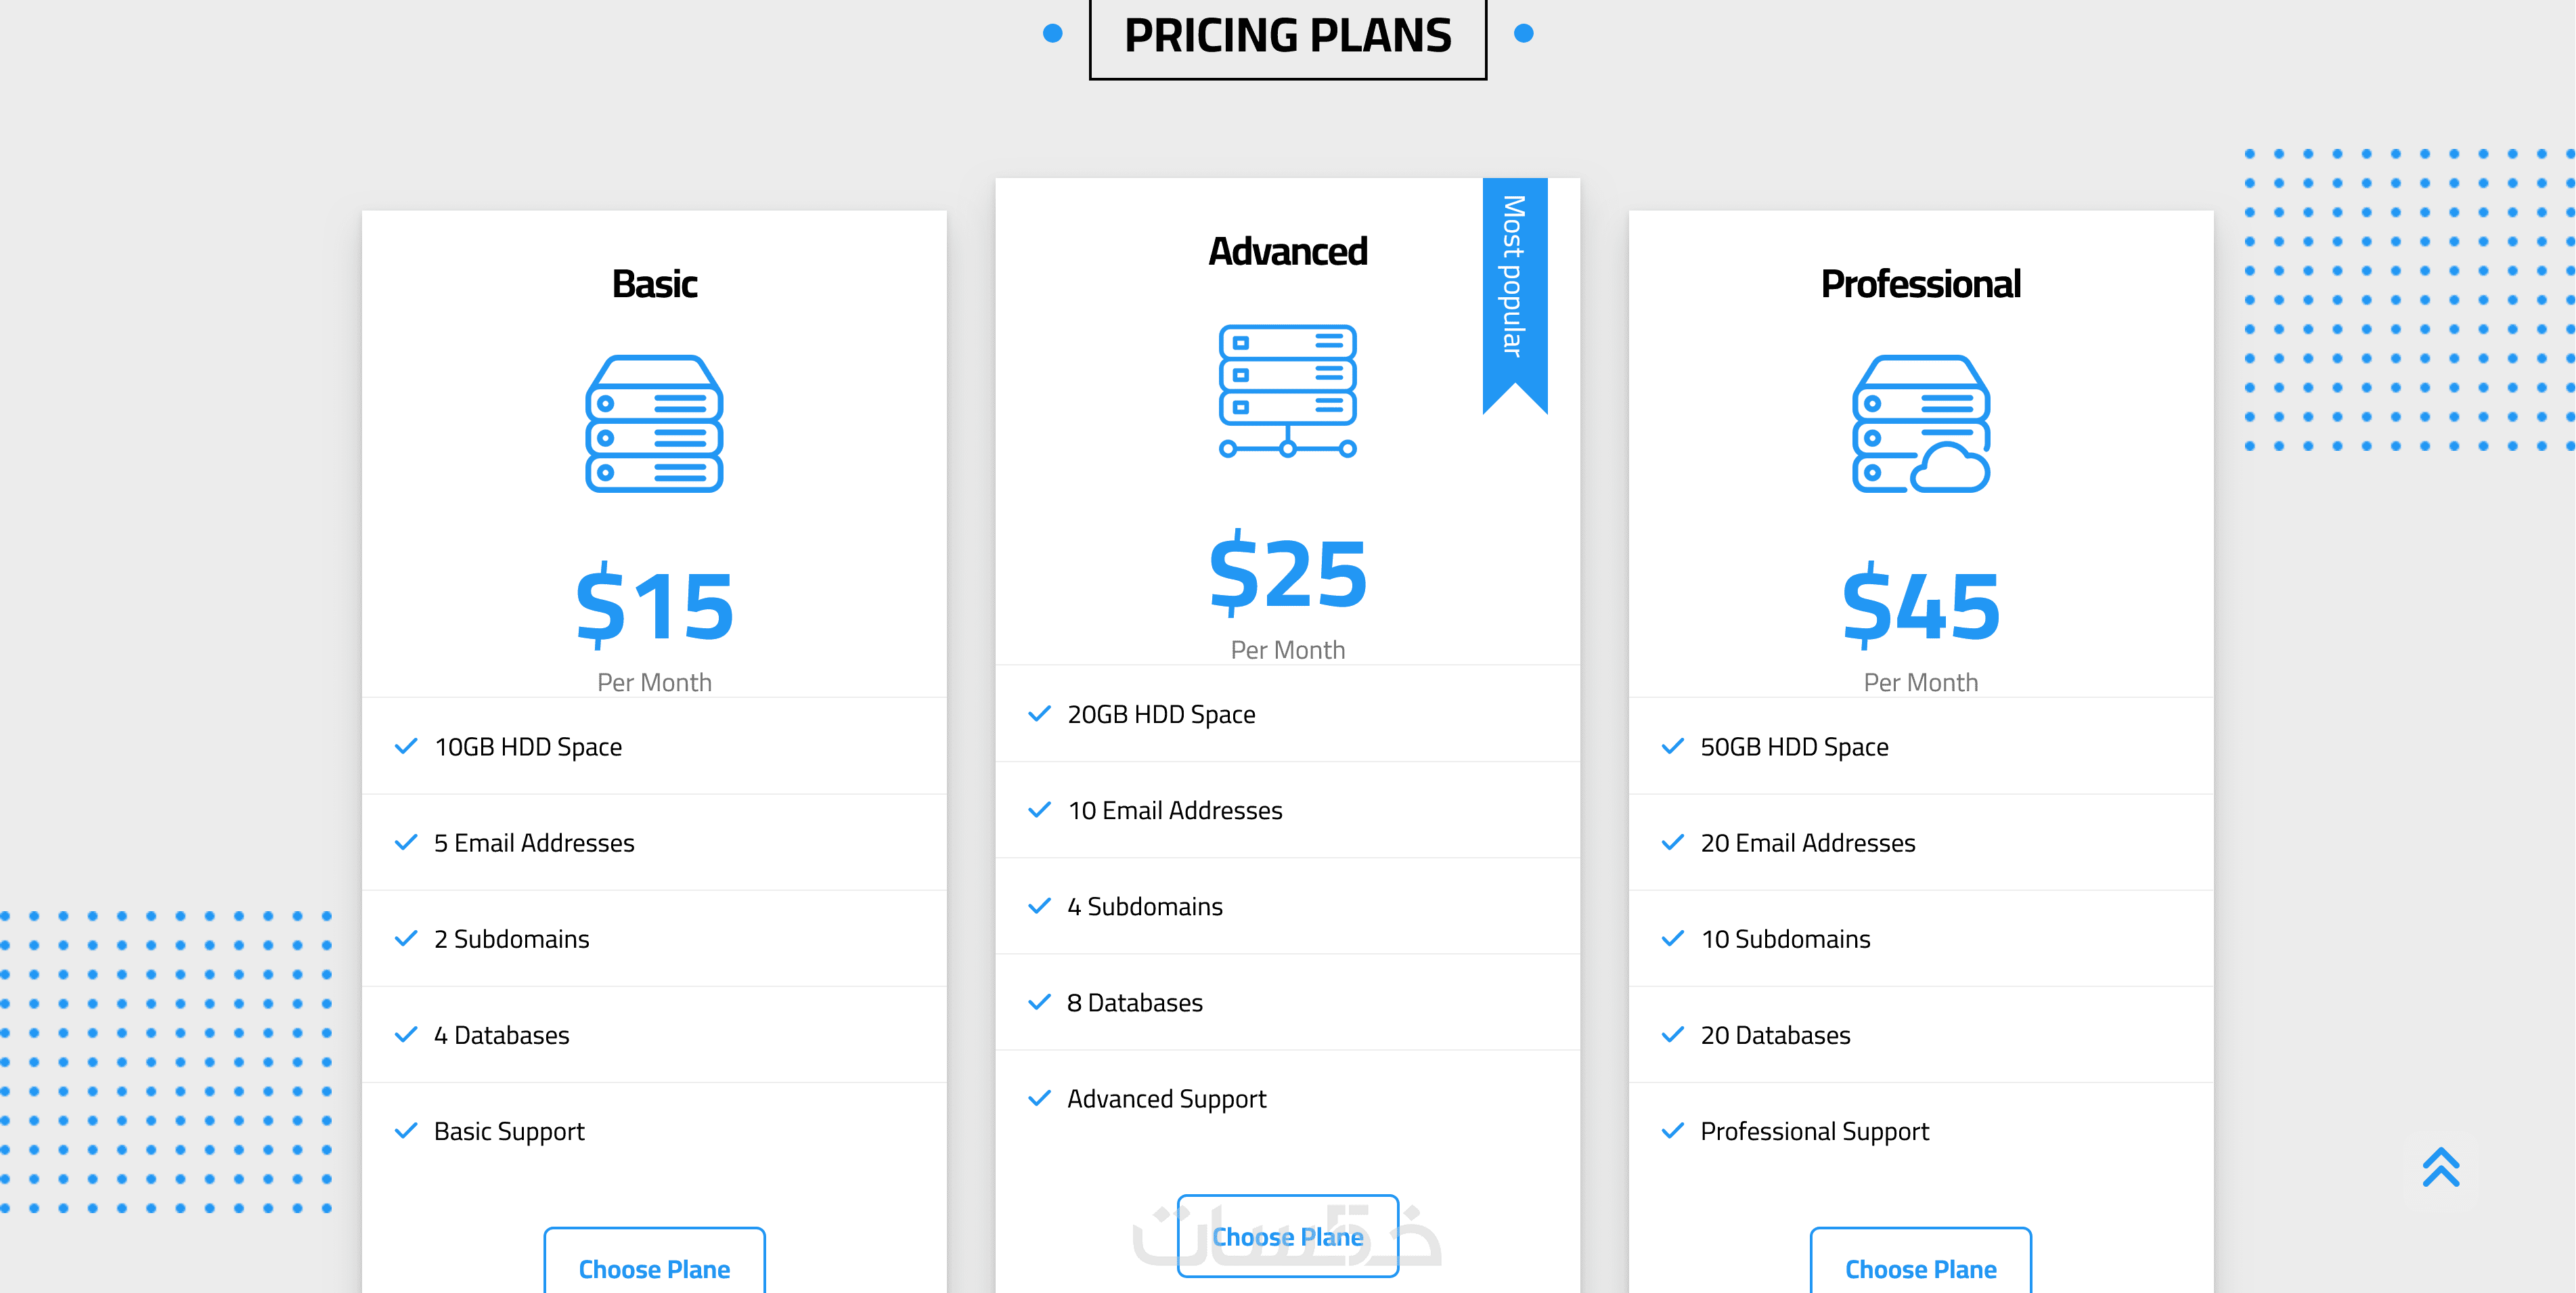The width and height of the screenshot is (2576, 1293).
Task: Choose the Advanced plan button
Action: (1287, 1236)
